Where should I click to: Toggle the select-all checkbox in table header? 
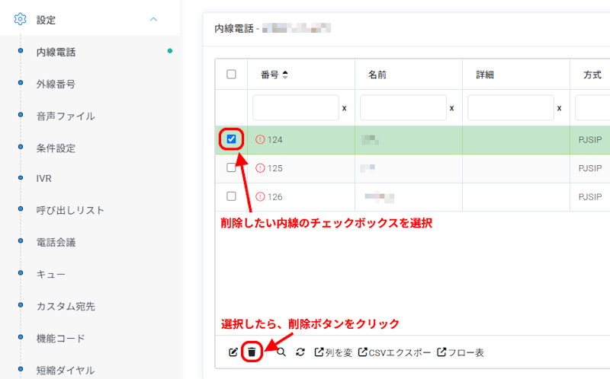click(231, 75)
